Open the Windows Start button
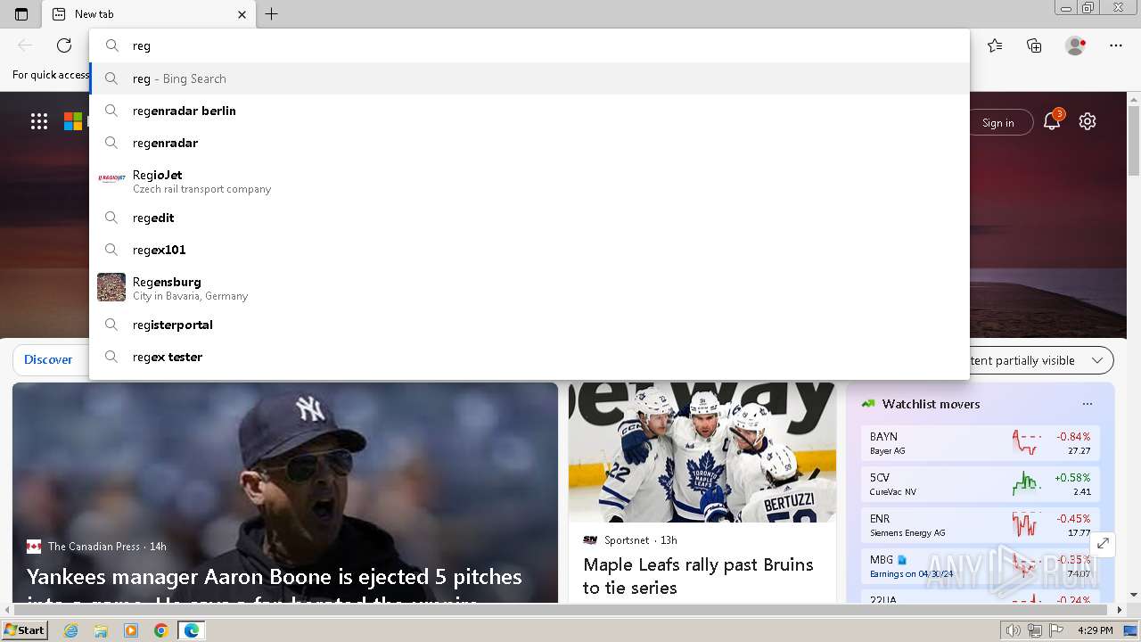The height and width of the screenshot is (642, 1141). 24,630
